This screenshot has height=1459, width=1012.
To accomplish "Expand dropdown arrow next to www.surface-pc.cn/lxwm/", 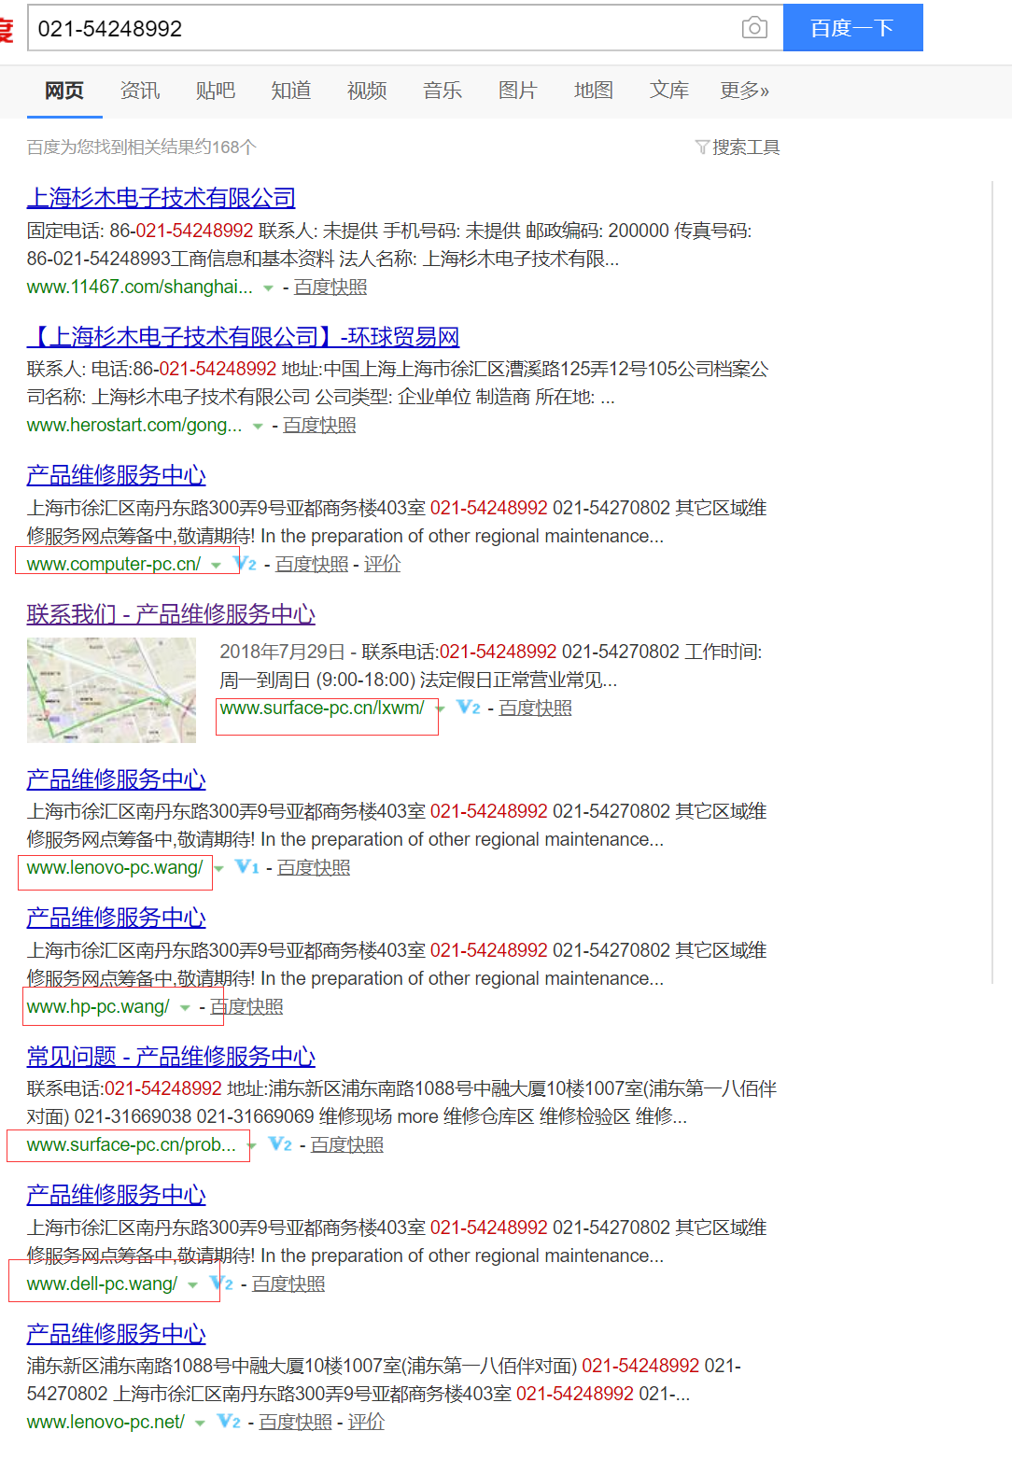I will point(441,709).
